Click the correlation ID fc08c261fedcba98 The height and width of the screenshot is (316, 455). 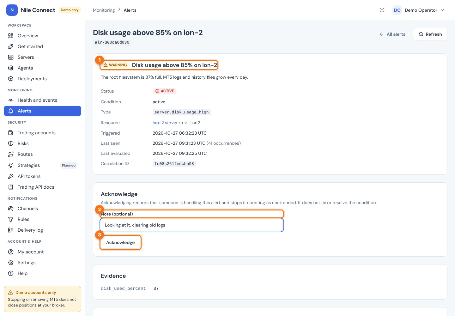(x=174, y=164)
